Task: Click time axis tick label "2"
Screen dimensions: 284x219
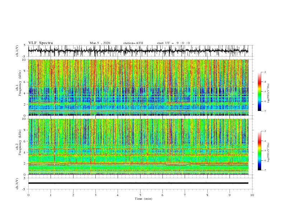Action: click(73, 195)
